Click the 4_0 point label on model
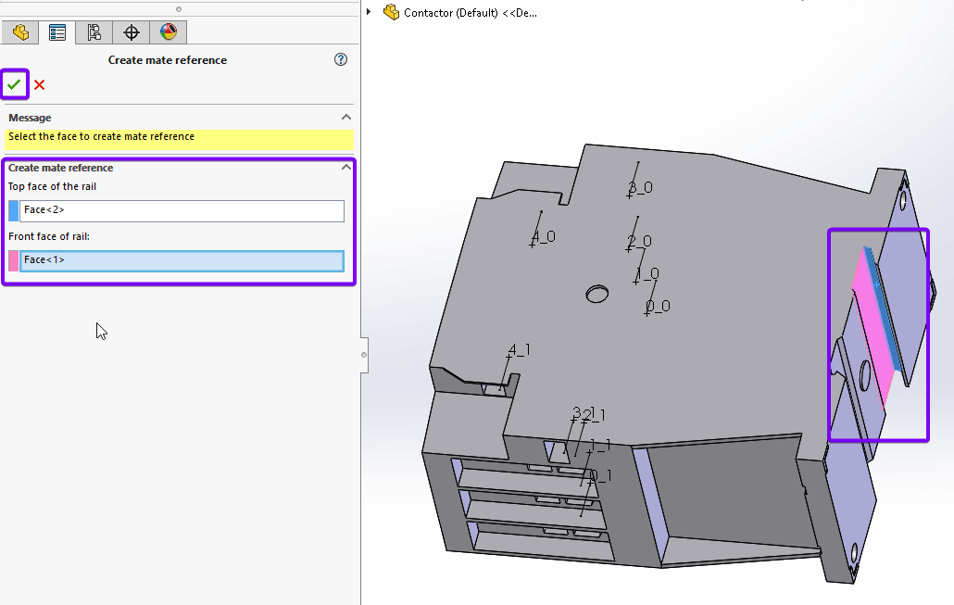Screen dimensions: 954x605 (x=544, y=236)
